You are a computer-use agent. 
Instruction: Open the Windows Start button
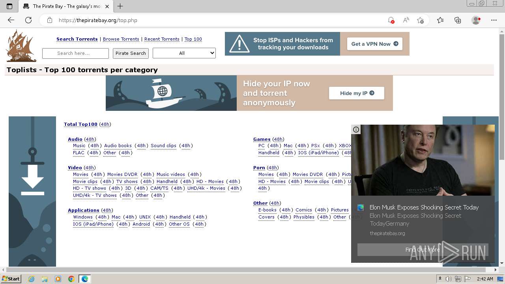click(11, 279)
